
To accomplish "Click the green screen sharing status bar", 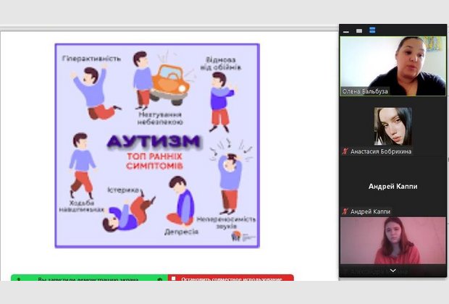I will pos(89,278).
